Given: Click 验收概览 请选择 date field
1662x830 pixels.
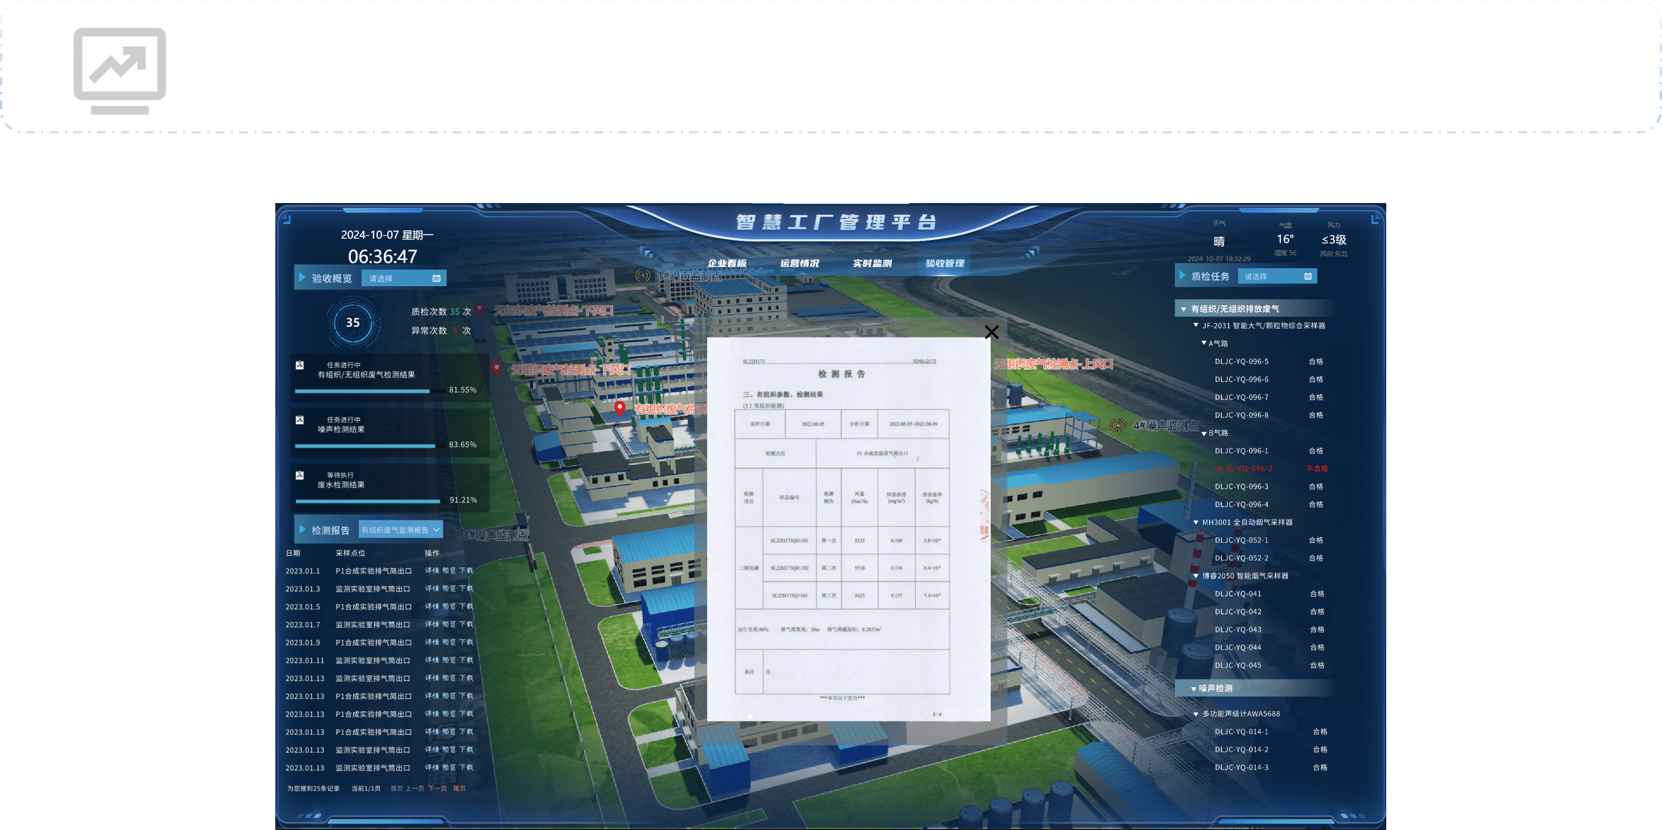Looking at the screenshot, I should [x=404, y=278].
